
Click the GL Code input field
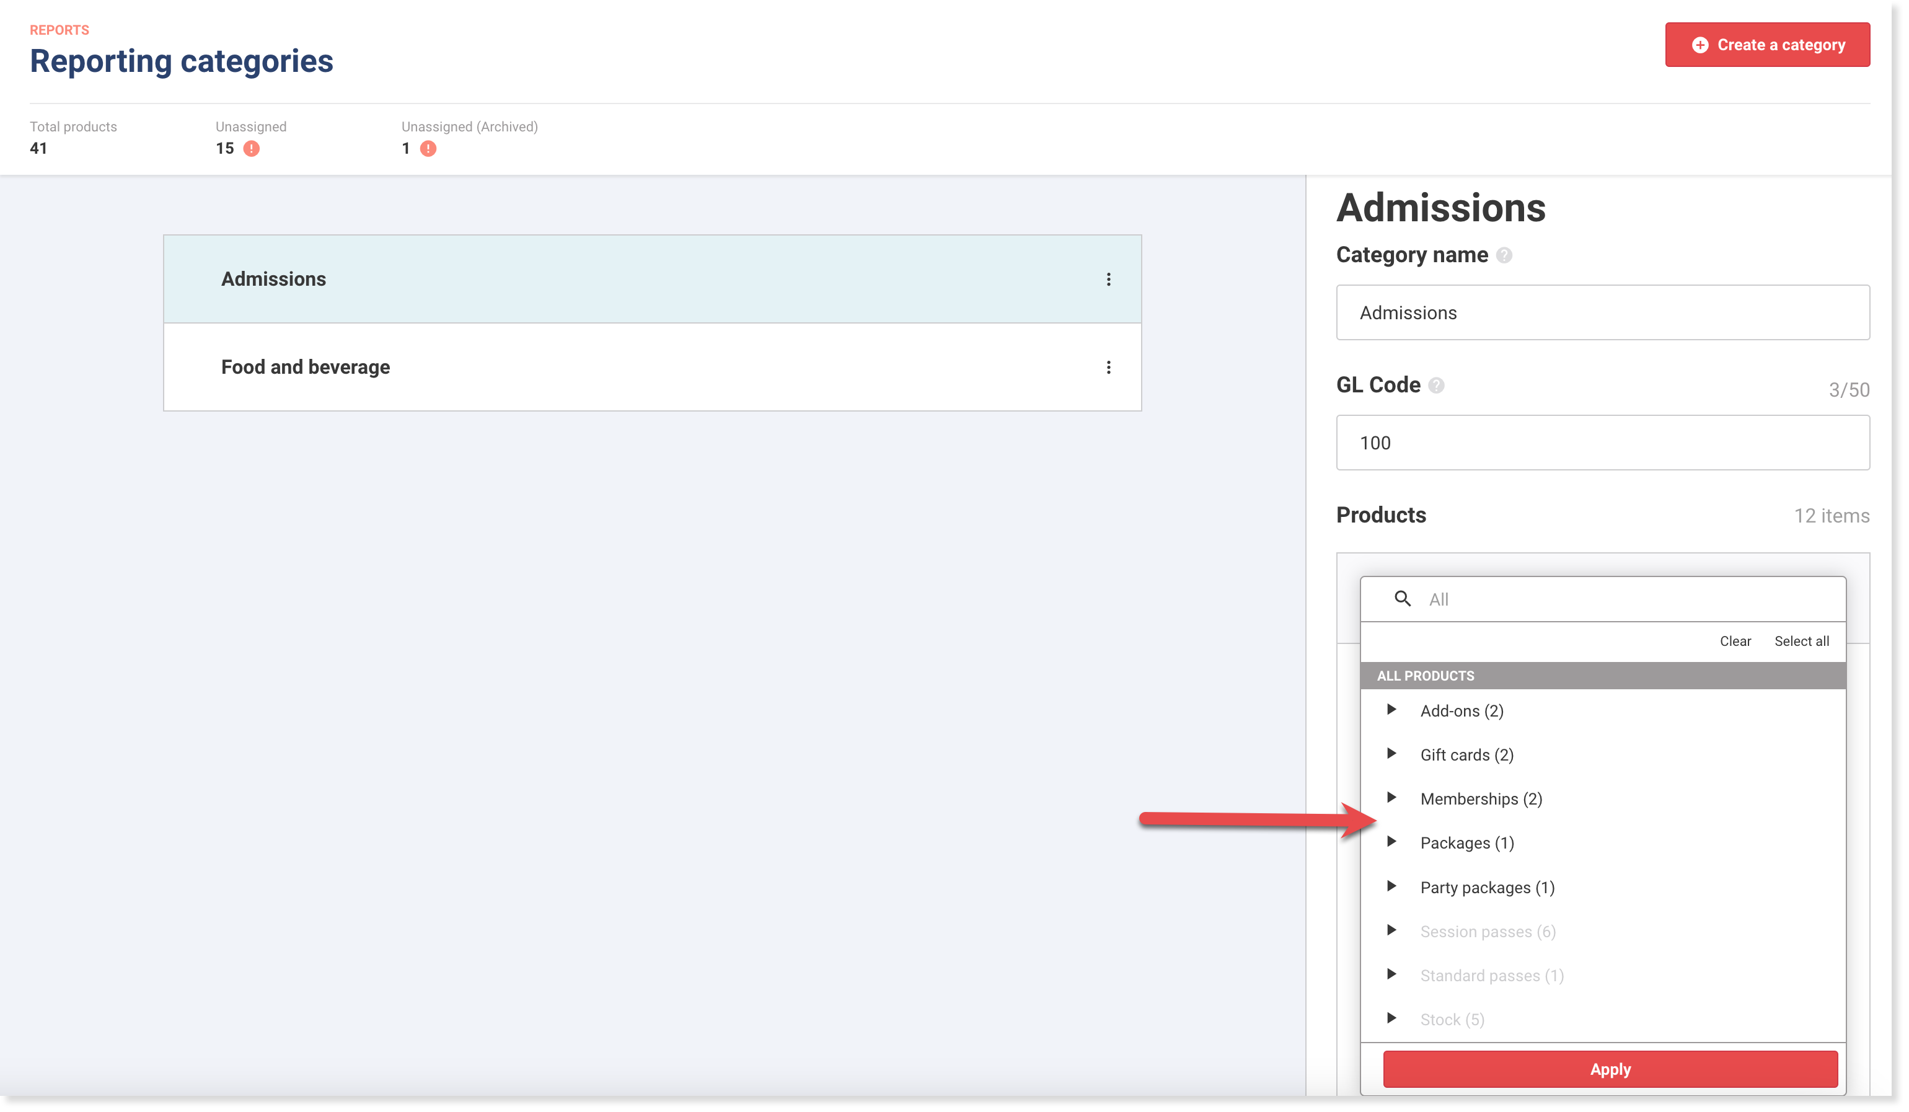[1603, 443]
